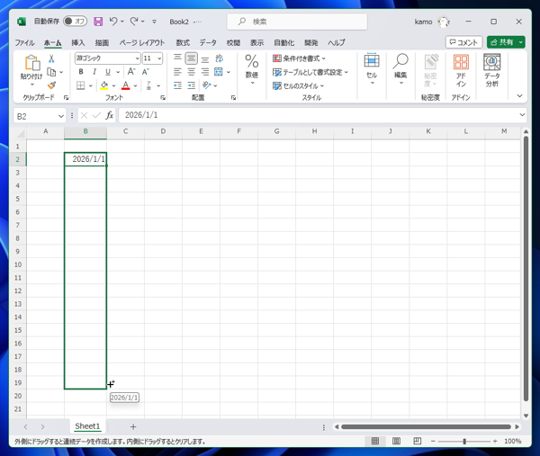Expand the formula bar
540x456 pixels.
click(x=522, y=114)
